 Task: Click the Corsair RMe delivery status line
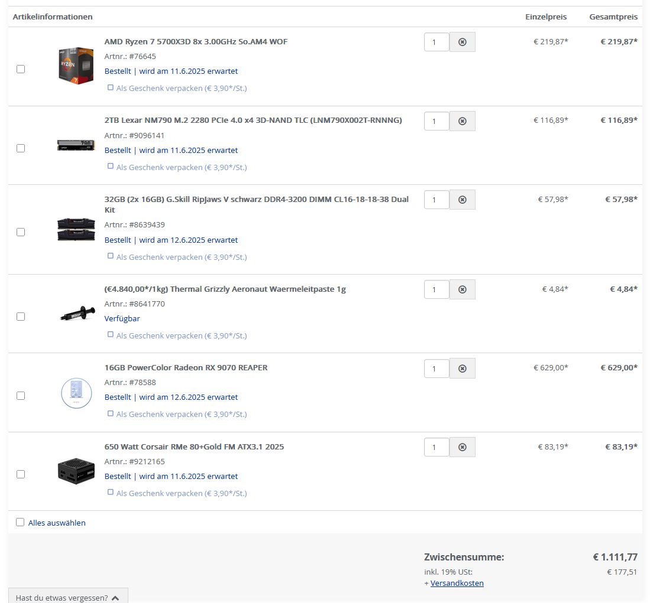(x=171, y=477)
